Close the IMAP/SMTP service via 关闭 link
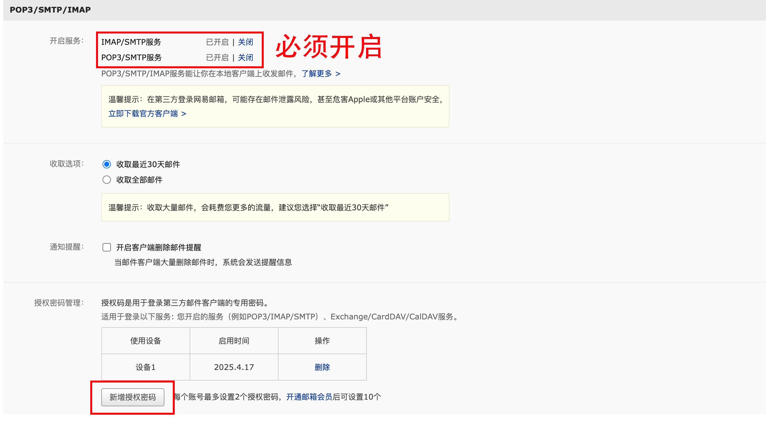 (x=245, y=42)
